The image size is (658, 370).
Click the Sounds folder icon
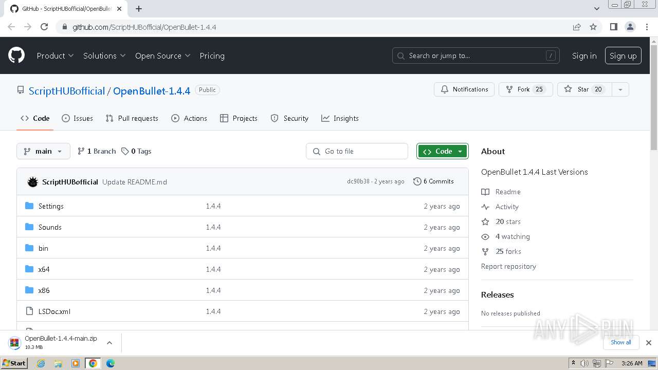tap(29, 227)
